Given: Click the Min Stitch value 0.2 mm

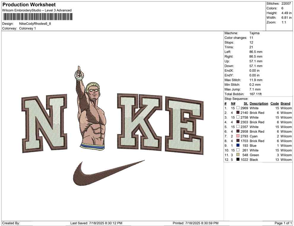Looking at the screenshot, I should 255,85.
